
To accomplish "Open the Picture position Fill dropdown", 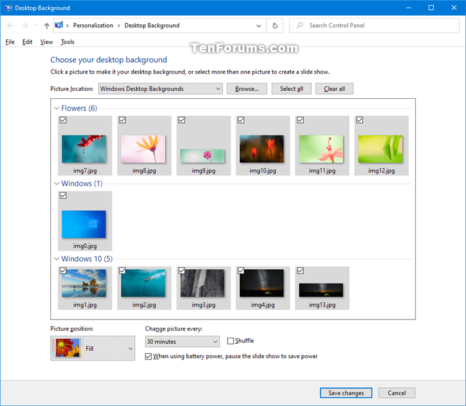I will click(x=93, y=348).
